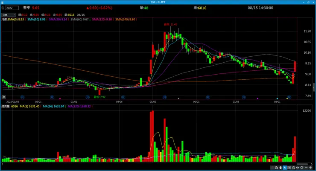This screenshot has width=316, height=171.
Task: Click the SMA(20) 9.14 label
Action: click(59, 19)
